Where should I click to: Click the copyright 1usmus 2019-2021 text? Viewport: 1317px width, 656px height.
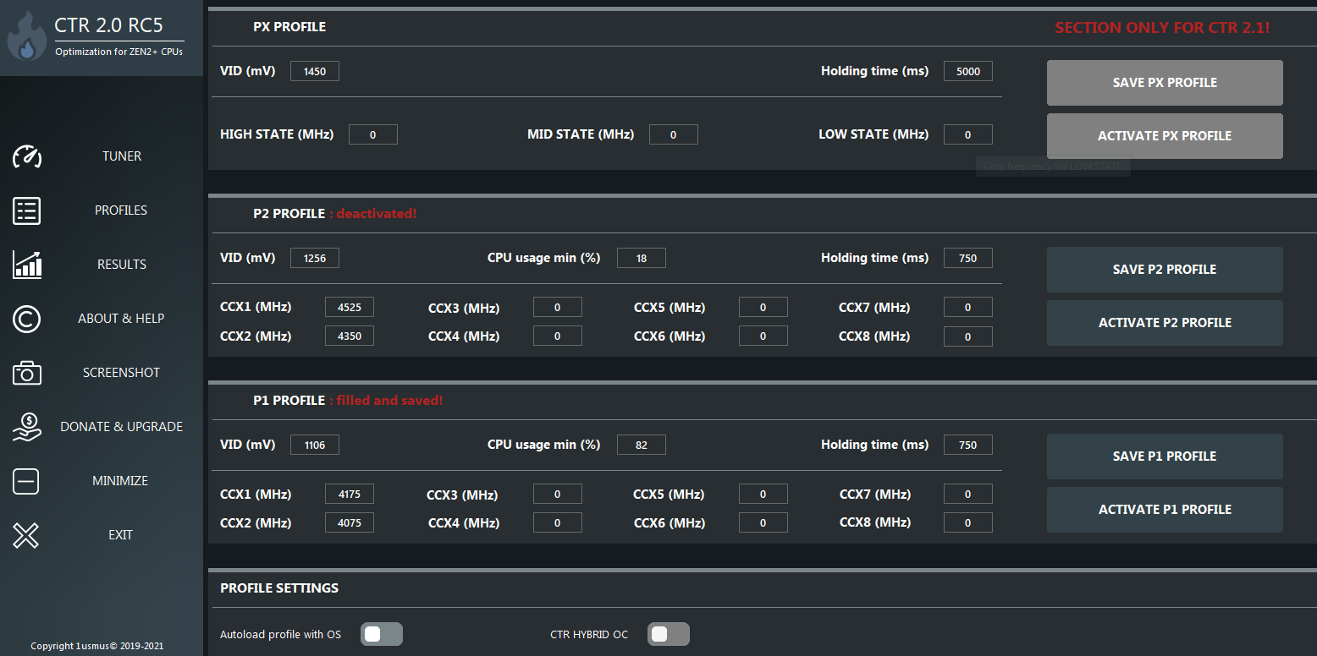pos(97,647)
